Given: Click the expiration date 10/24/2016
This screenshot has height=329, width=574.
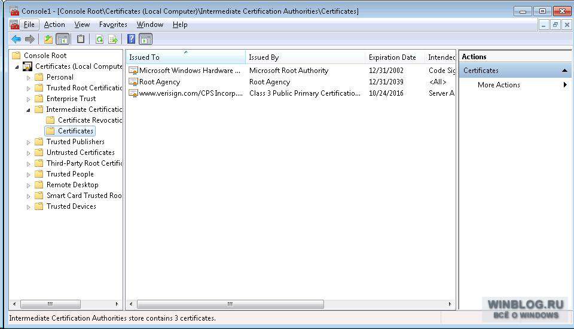Looking at the screenshot, I should click(386, 93).
